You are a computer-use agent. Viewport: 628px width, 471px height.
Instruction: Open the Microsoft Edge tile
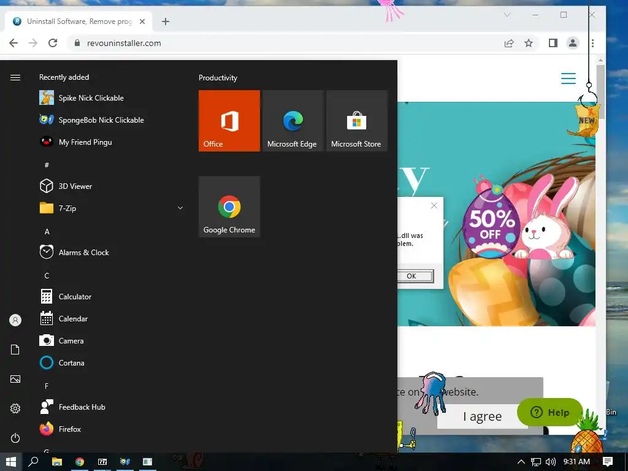tap(293, 121)
